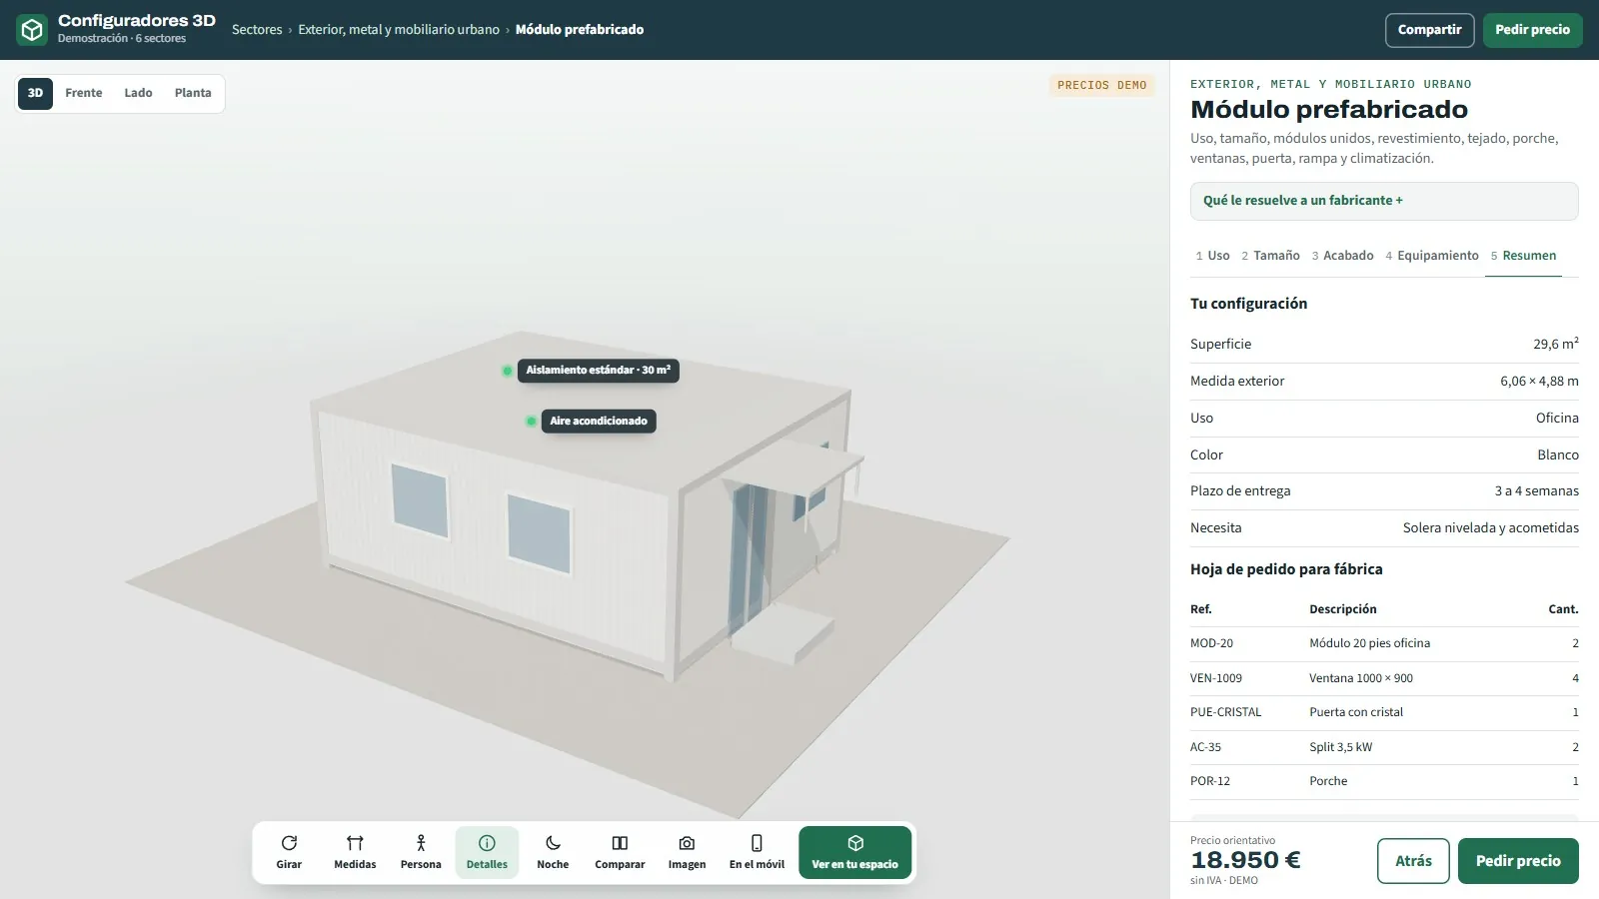Go to step 2 Tamaño
Image resolution: width=1599 pixels, height=899 pixels.
(x=1270, y=256)
